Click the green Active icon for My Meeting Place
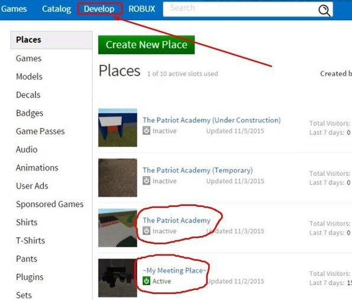The width and height of the screenshot is (352, 300). tap(146, 281)
